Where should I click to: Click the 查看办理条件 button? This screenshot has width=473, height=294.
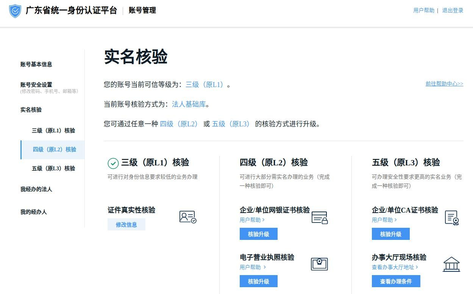click(396, 281)
